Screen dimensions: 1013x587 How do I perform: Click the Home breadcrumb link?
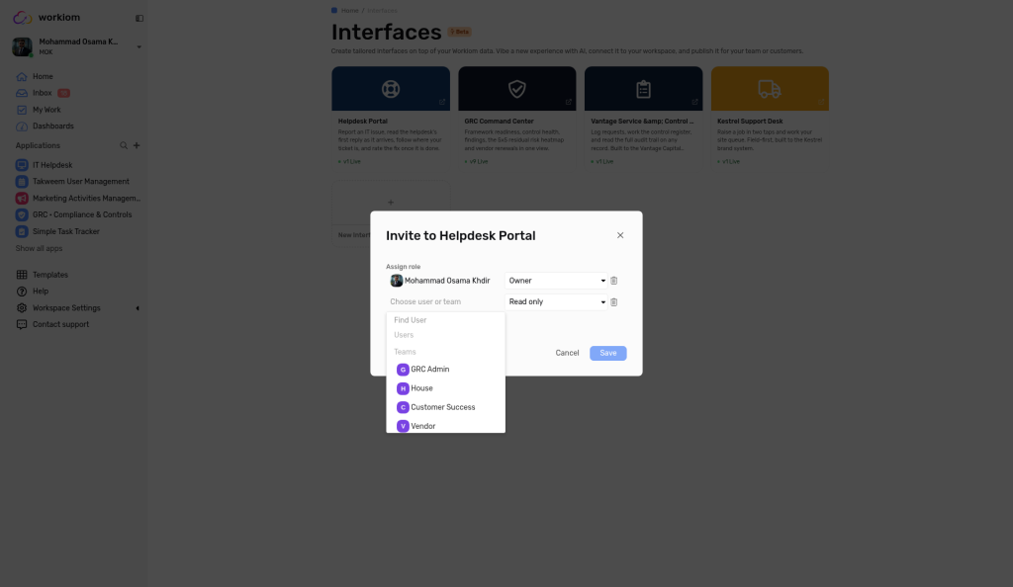coord(349,10)
